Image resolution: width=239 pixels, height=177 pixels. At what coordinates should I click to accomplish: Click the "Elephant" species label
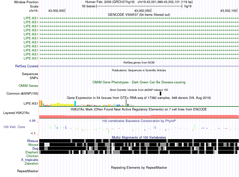point(32,152)
